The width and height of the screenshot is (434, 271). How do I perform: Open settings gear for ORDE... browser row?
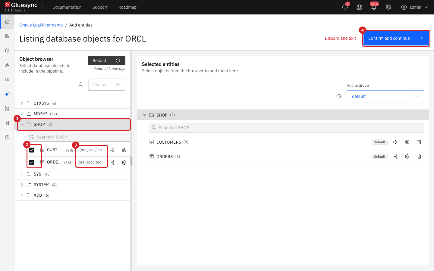click(x=124, y=163)
